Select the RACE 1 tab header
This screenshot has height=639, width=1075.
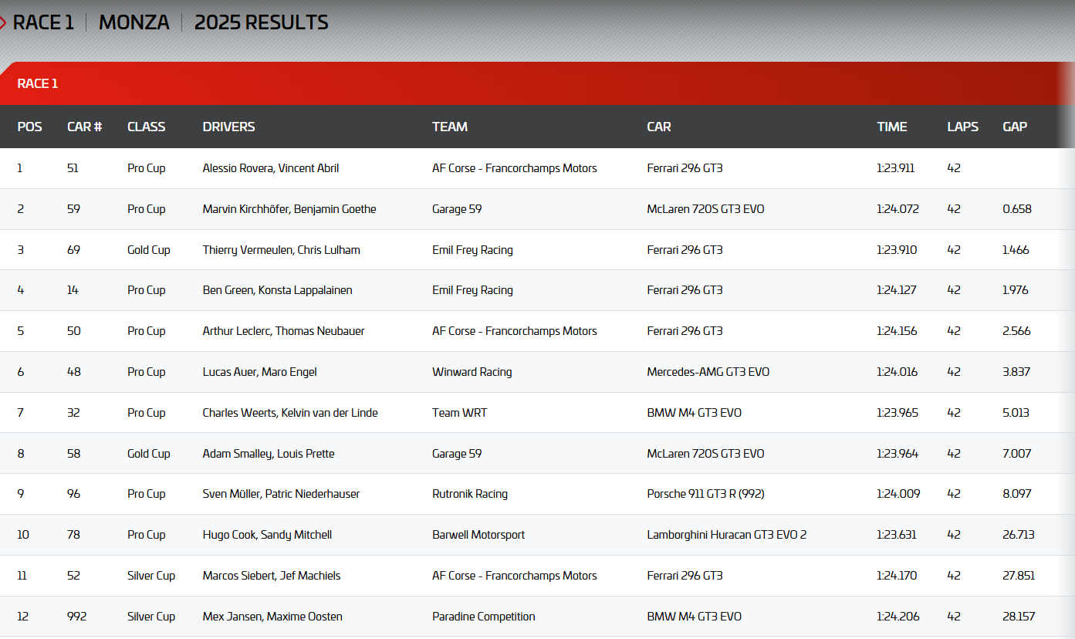38,83
